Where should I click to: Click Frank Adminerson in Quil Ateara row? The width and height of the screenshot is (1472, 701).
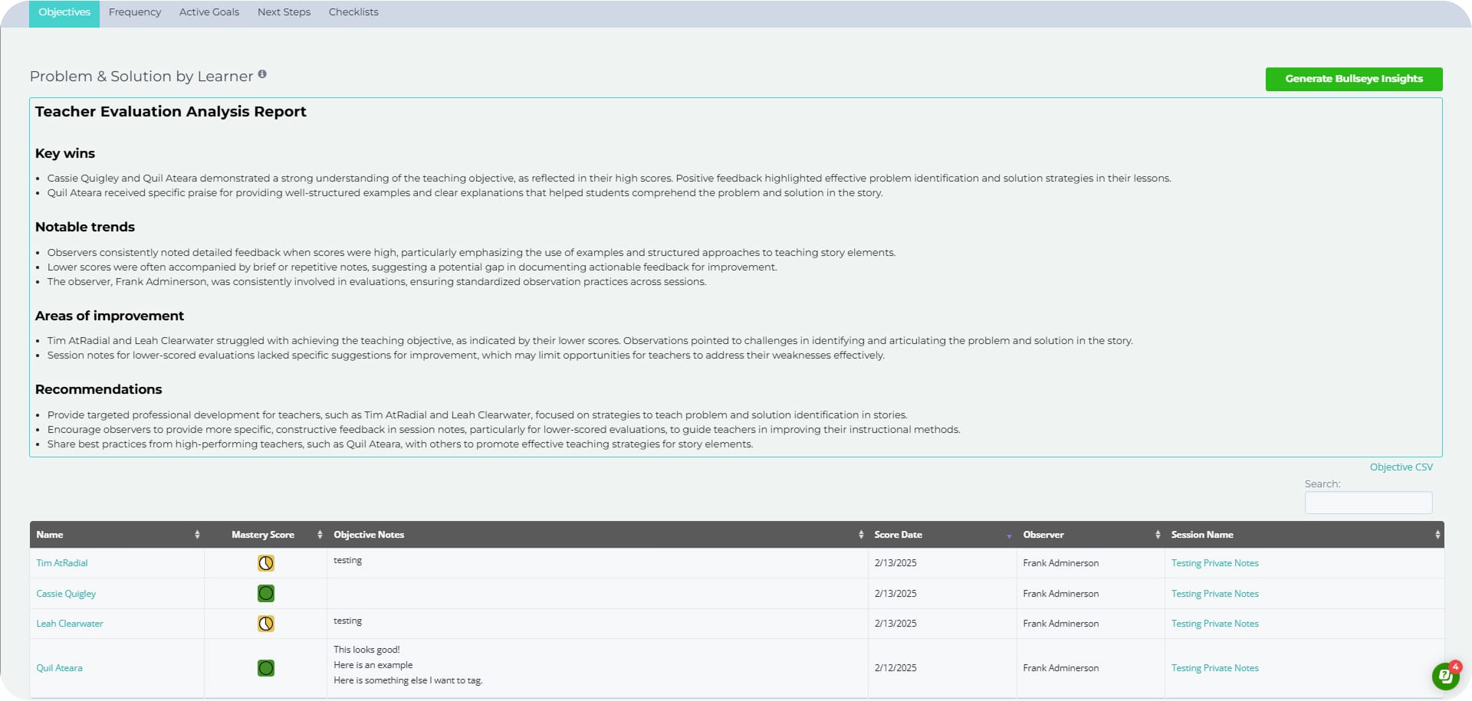coord(1060,668)
